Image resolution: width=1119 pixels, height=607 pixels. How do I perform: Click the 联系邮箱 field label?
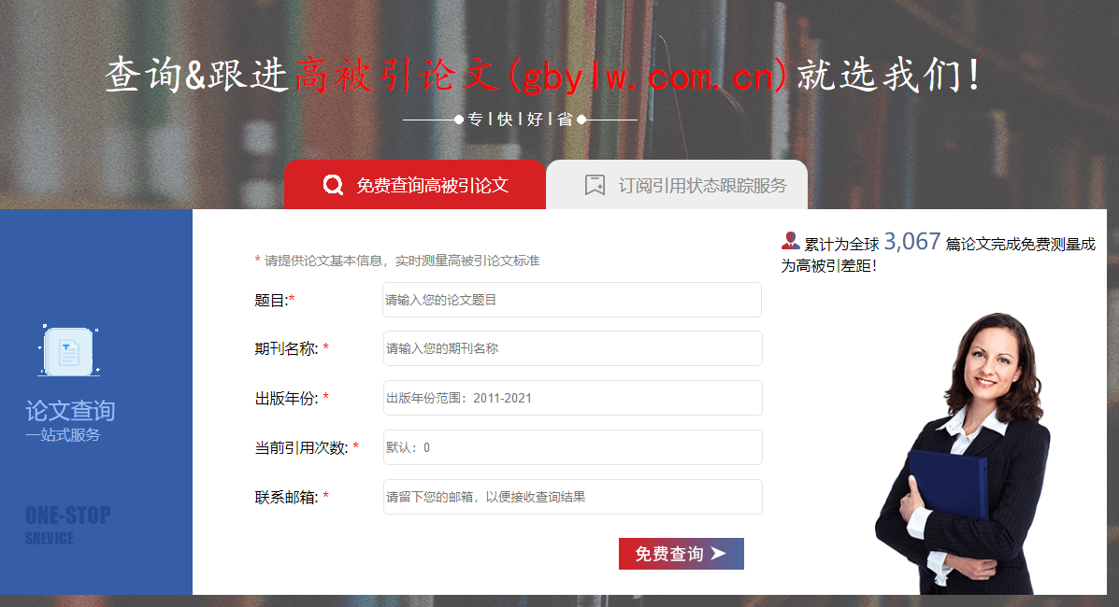tap(292, 497)
